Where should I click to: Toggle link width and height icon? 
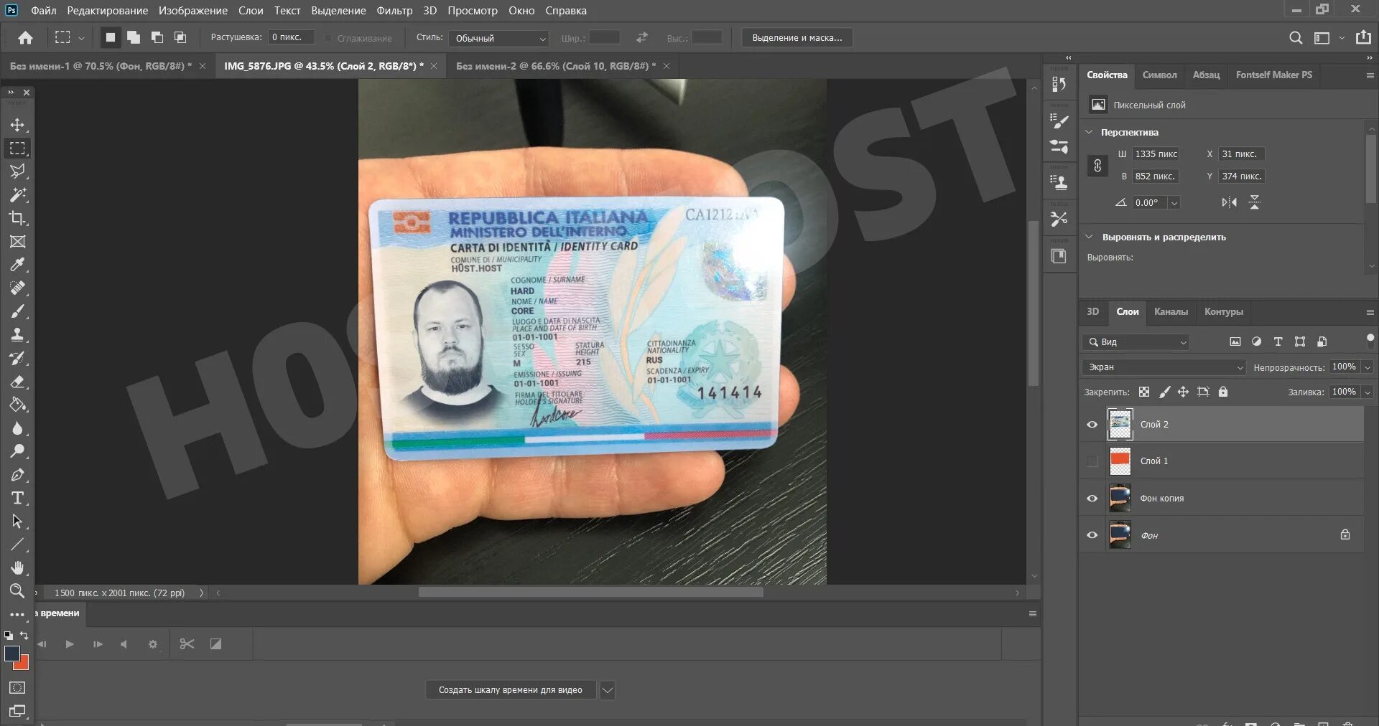click(1097, 166)
